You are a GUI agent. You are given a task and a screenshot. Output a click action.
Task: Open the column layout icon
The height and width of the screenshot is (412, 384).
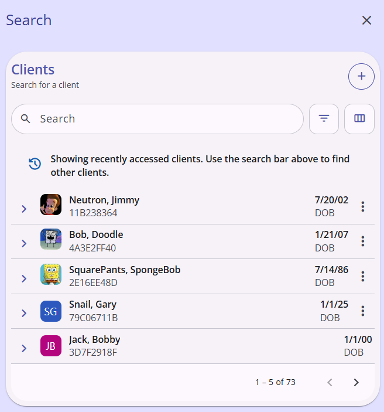[359, 119]
